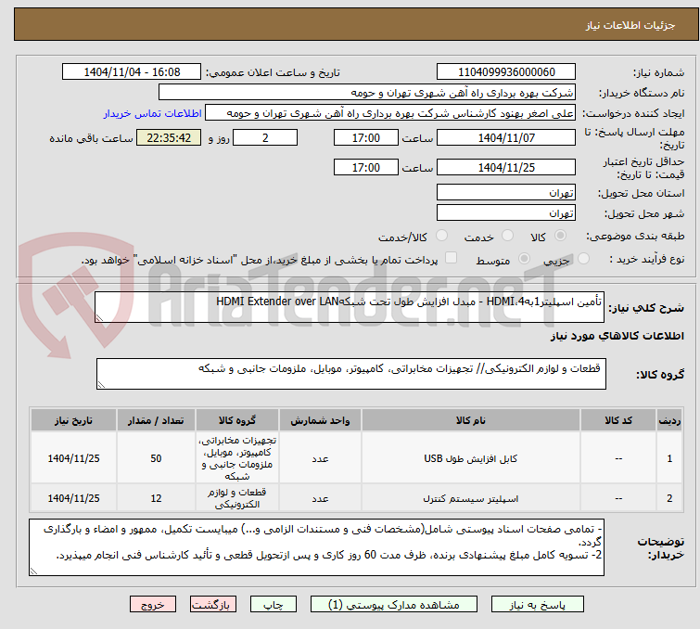Click the announcement date field 1404/11/04 - 16:08

132,72
